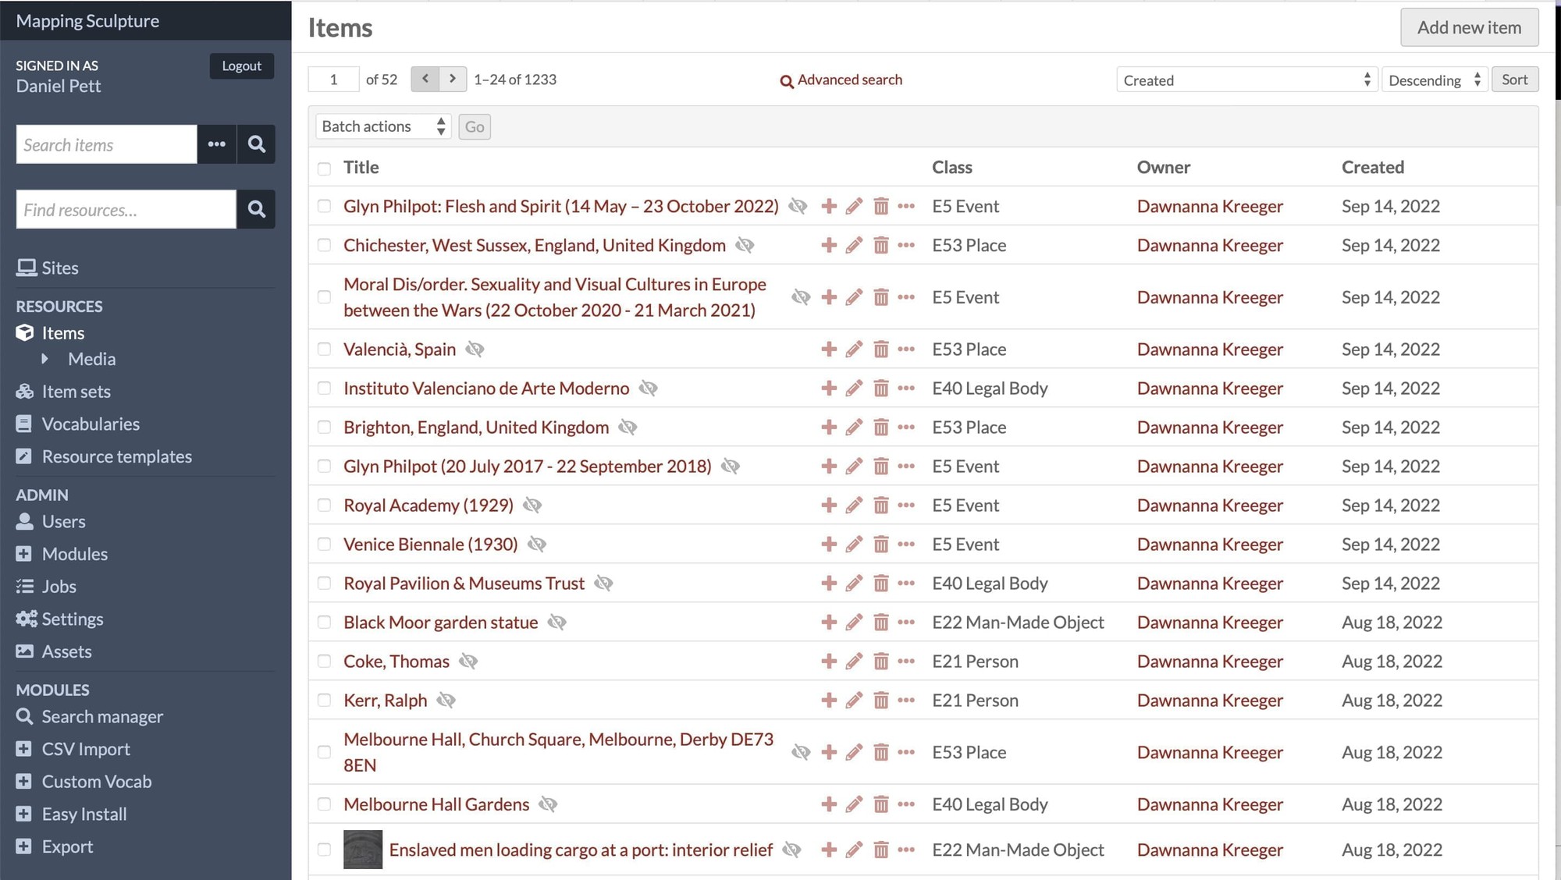The width and height of the screenshot is (1561, 880).
Task: Edit Brighton, England item using pencil icon
Action: click(855, 428)
